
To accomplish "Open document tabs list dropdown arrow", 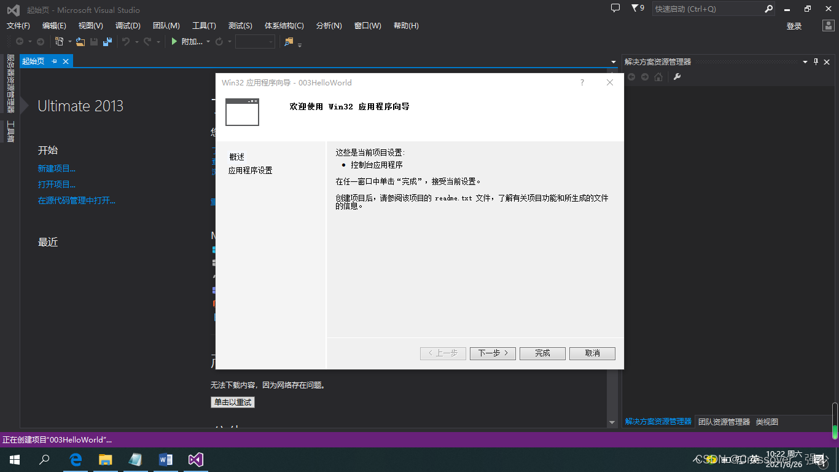I will coord(614,62).
